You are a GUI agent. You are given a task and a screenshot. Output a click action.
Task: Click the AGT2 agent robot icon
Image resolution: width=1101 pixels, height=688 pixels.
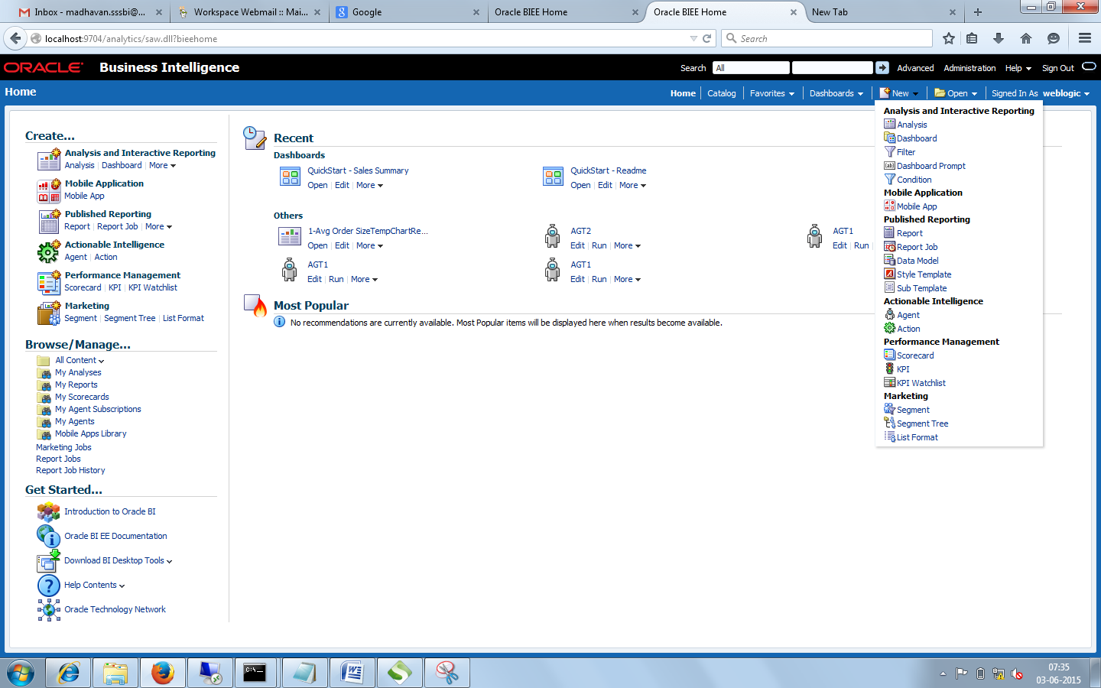coord(552,236)
